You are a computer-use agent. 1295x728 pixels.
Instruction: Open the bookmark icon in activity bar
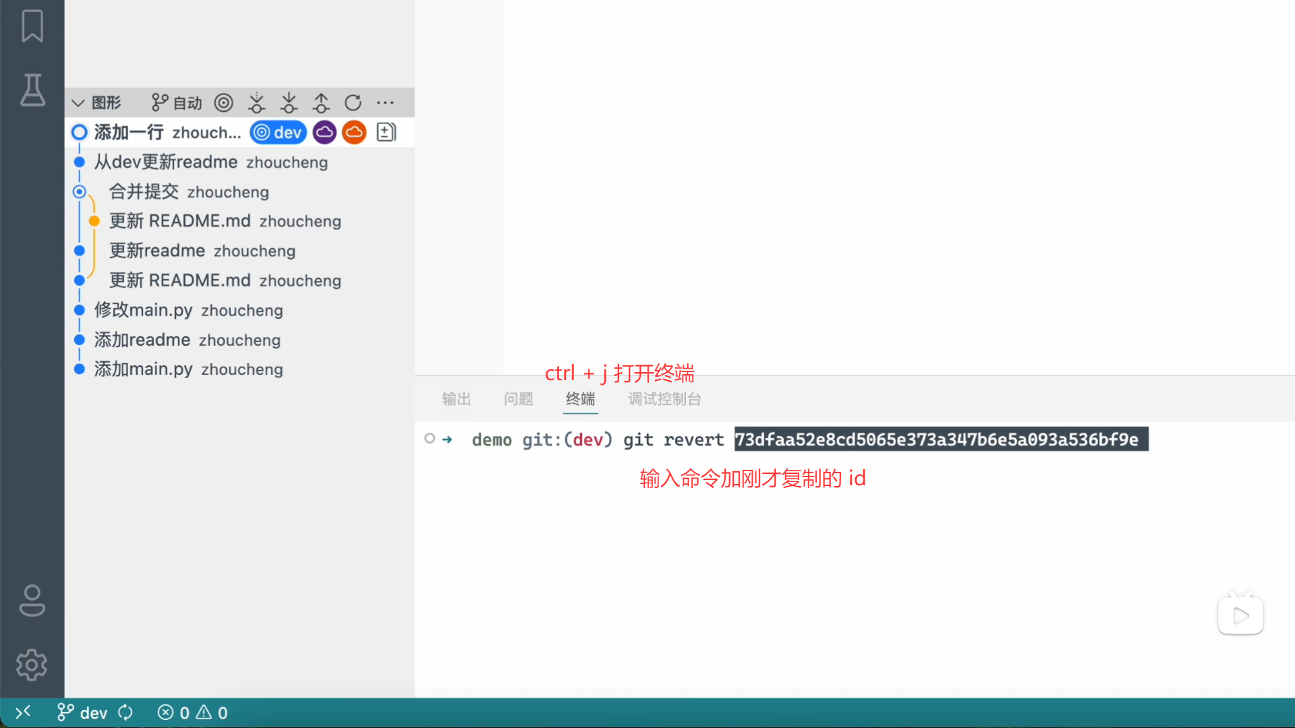coord(32,26)
